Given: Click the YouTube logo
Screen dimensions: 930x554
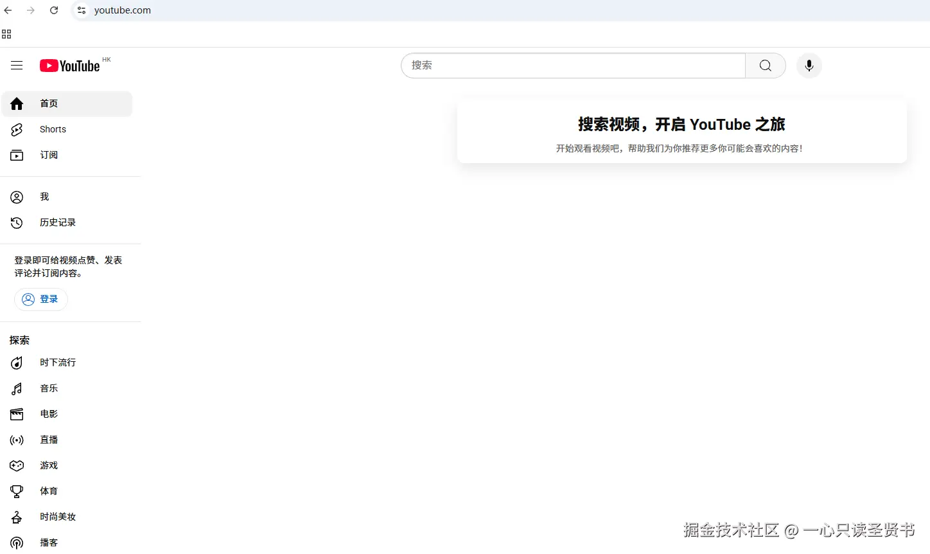Looking at the screenshot, I should [x=70, y=66].
